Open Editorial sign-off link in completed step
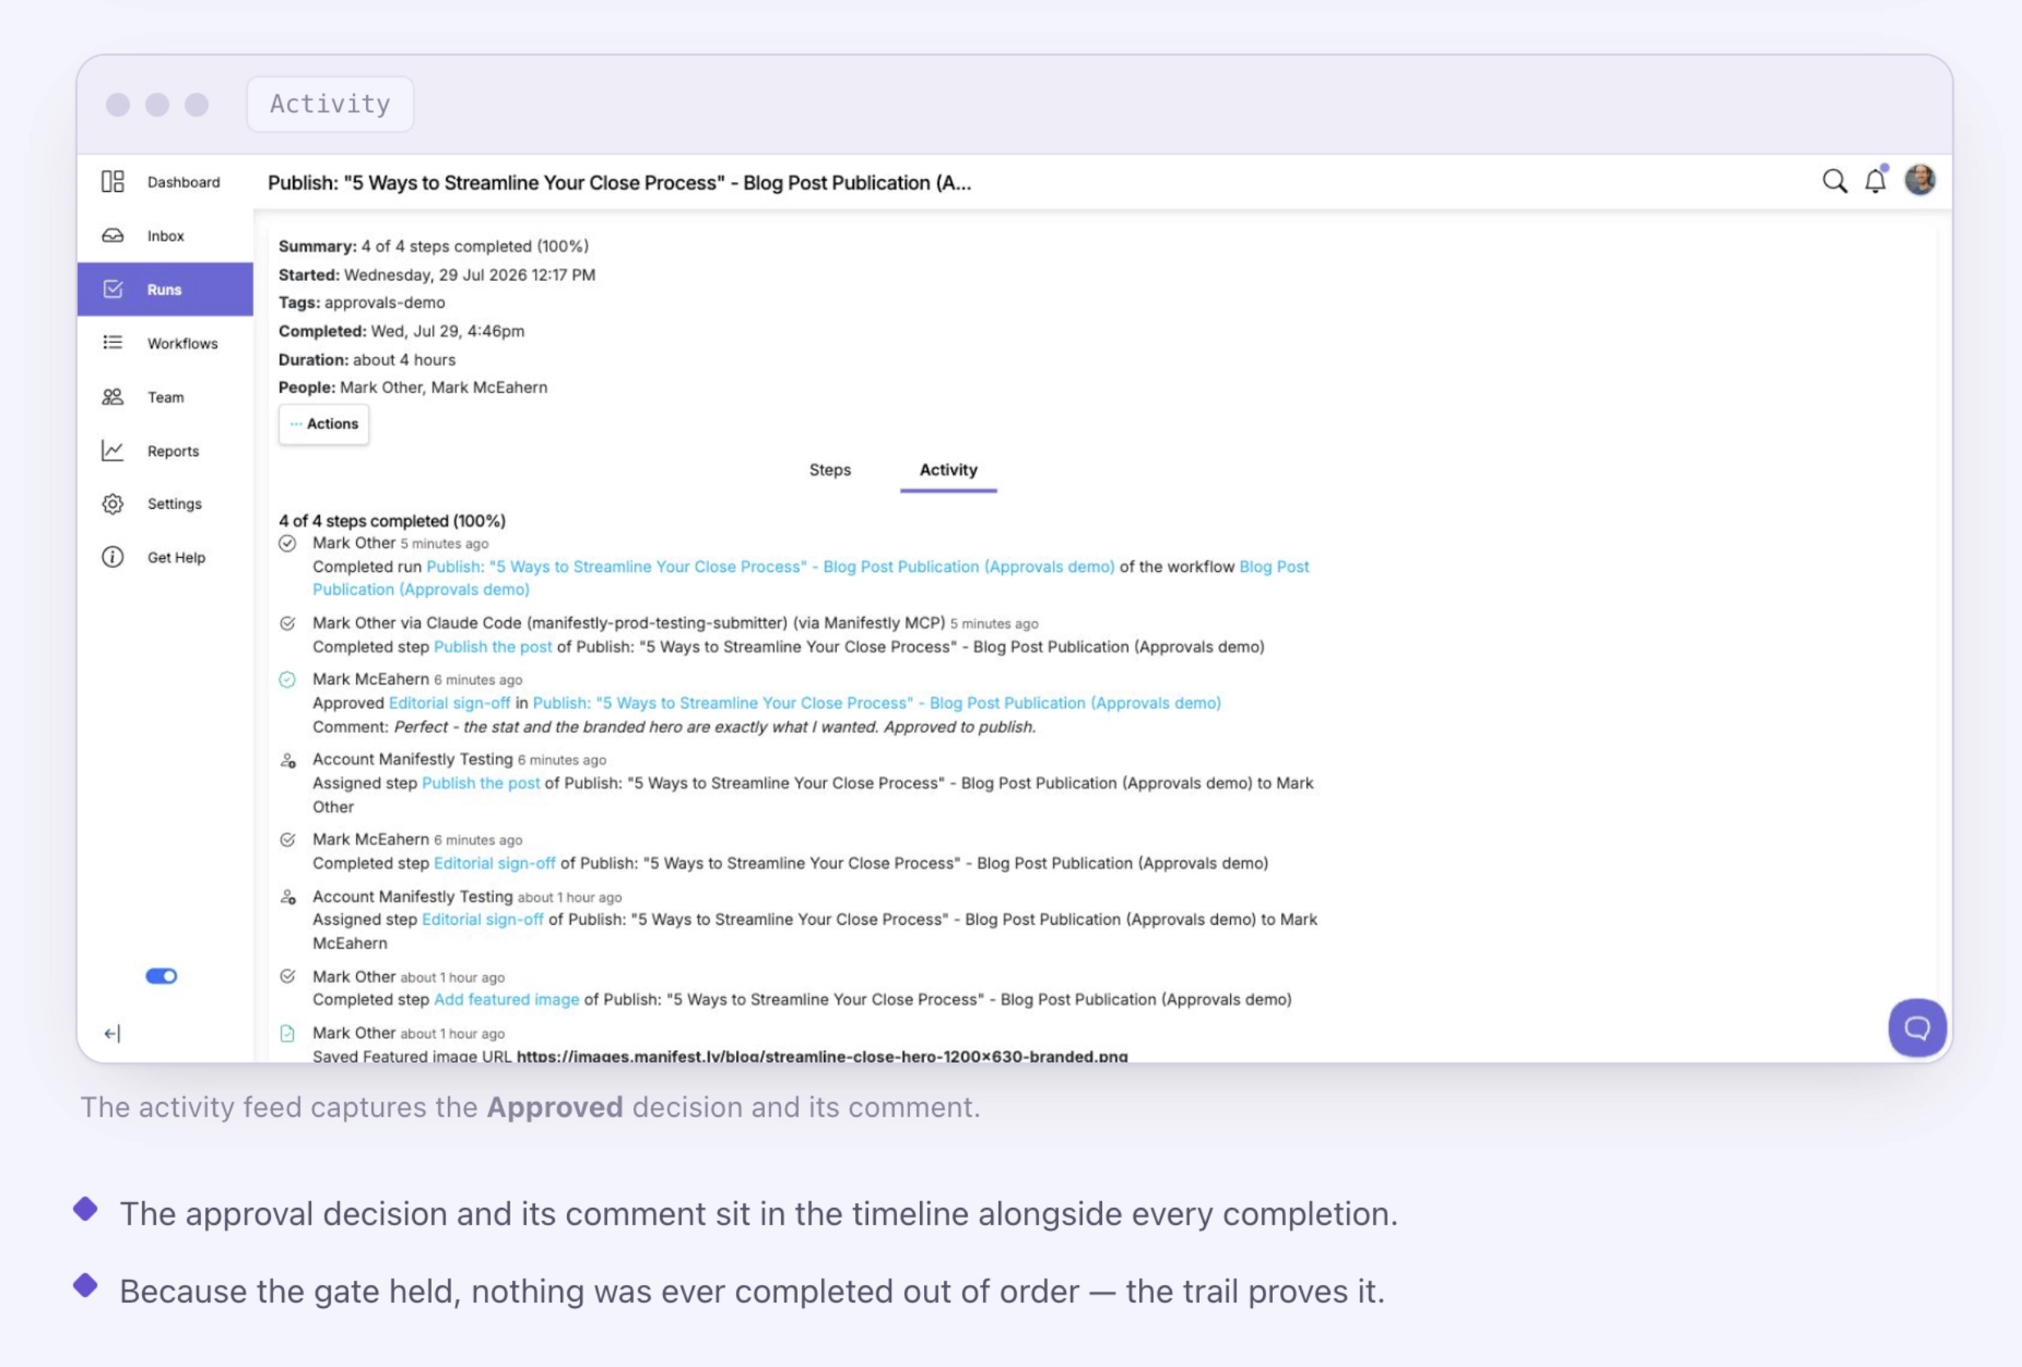The width and height of the screenshot is (2022, 1367). coord(494,863)
